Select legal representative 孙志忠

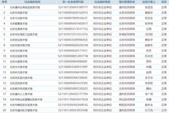click(x=149, y=56)
